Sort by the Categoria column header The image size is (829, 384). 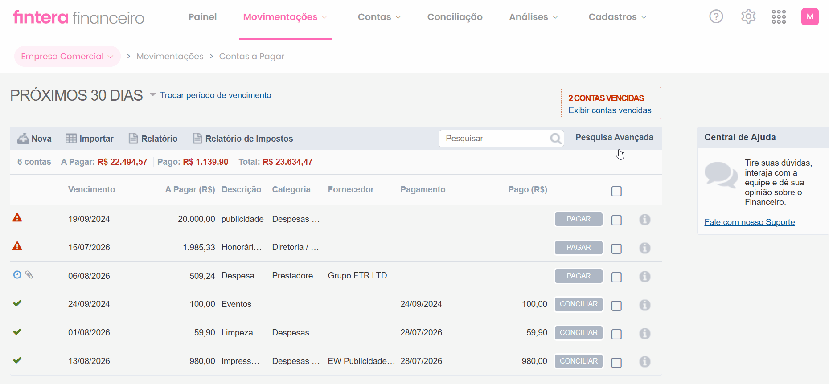coord(291,189)
